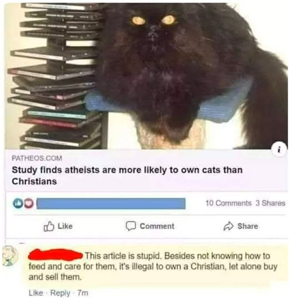Click the Like button label on the post
The image size is (292, 300).
(65, 226)
